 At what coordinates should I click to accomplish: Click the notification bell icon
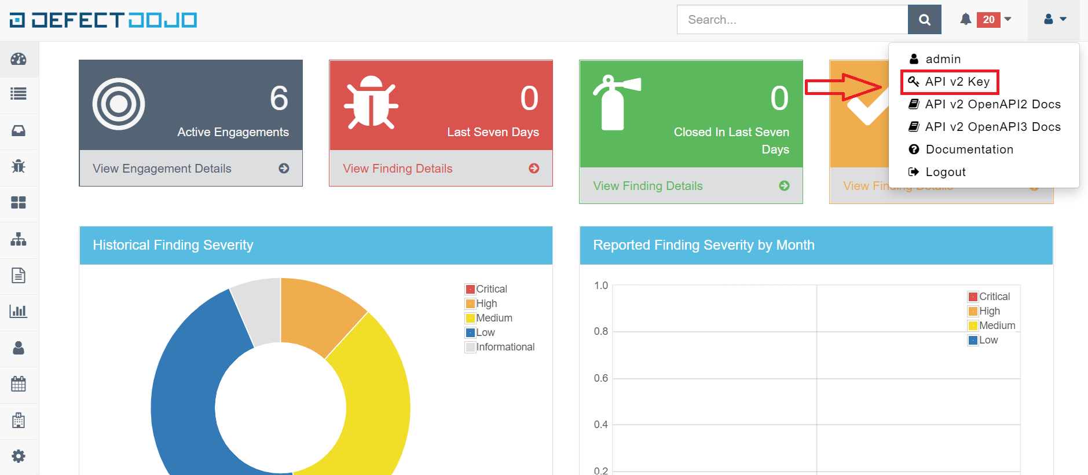[x=965, y=19]
